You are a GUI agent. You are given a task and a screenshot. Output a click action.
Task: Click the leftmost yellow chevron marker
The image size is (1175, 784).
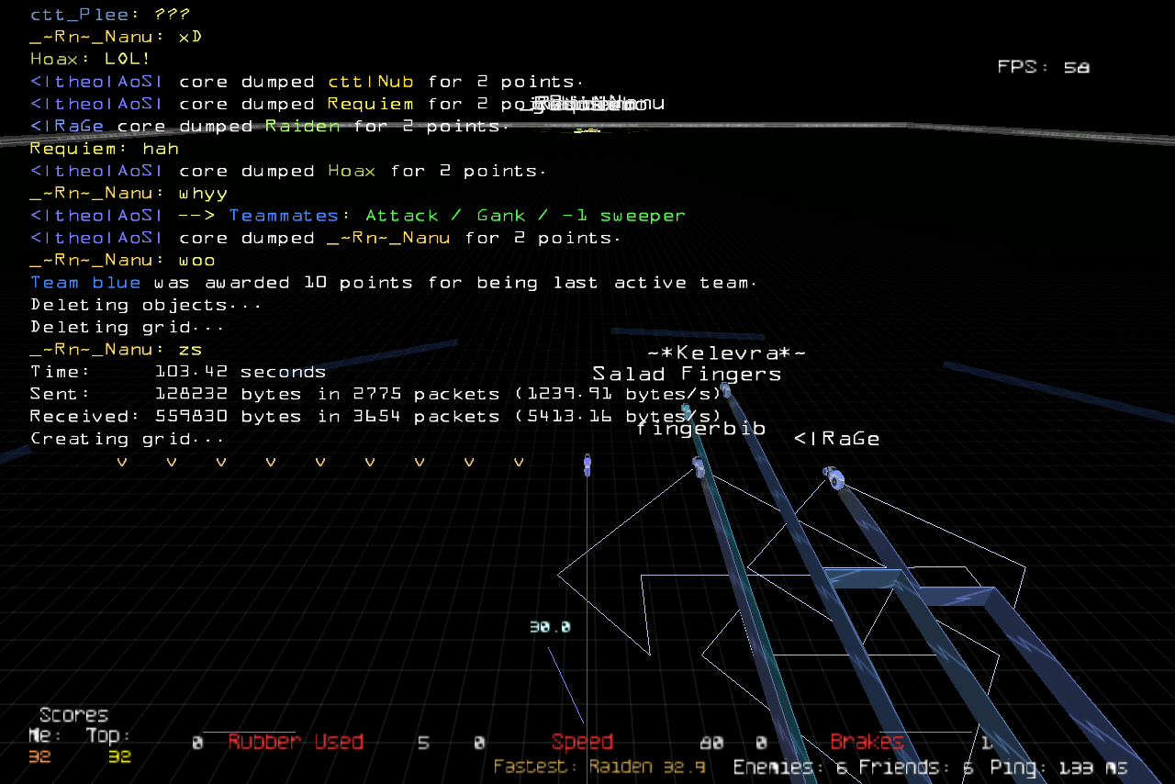[121, 462]
